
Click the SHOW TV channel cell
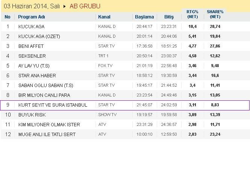(108, 115)
